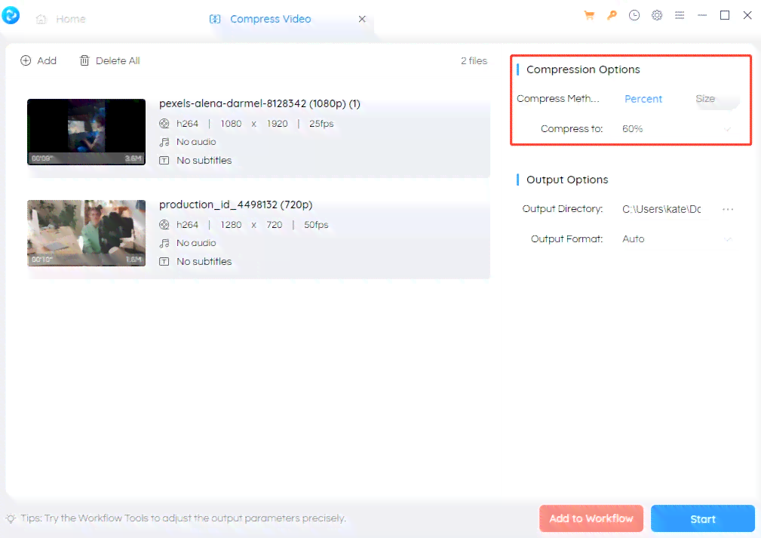Switch compress method to Size
The height and width of the screenshot is (538, 761).
[705, 99]
